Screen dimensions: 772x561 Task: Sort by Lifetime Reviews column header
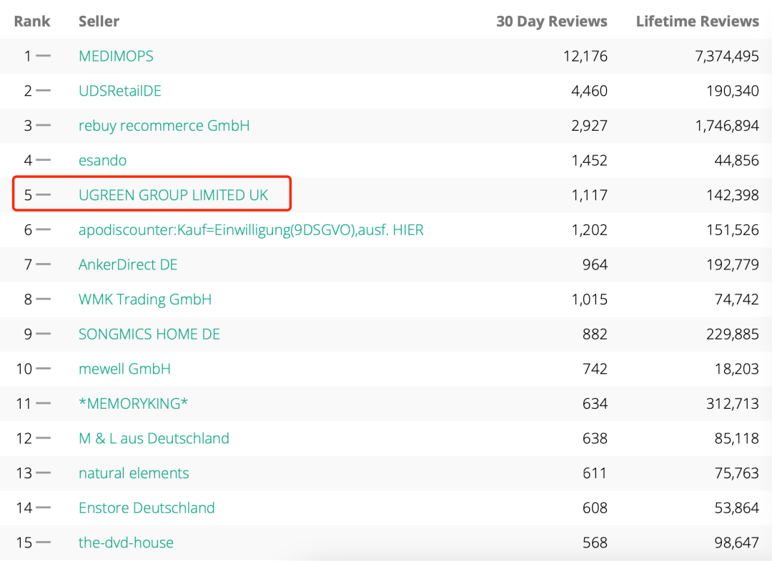coord(697,21)
